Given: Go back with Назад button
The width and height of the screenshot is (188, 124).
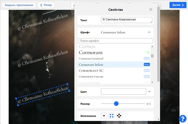Looking at the screenshot, I should point(46,5).
